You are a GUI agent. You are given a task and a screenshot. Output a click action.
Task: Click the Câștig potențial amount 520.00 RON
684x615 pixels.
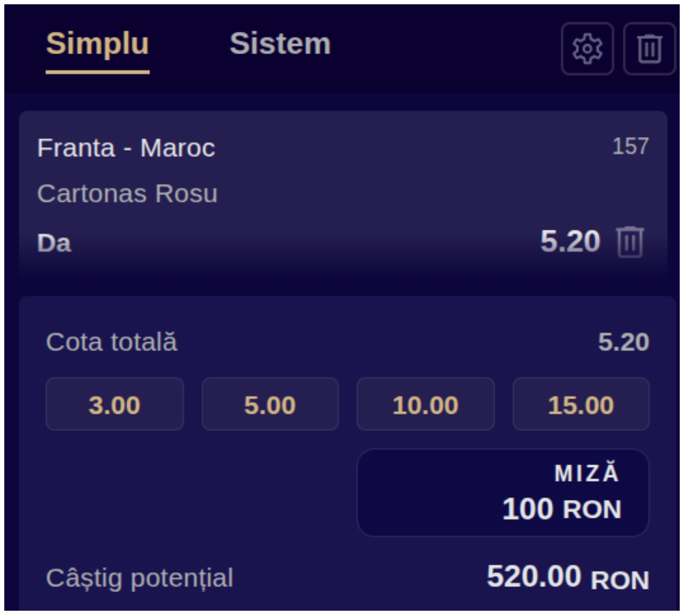(x=568, y=577)
